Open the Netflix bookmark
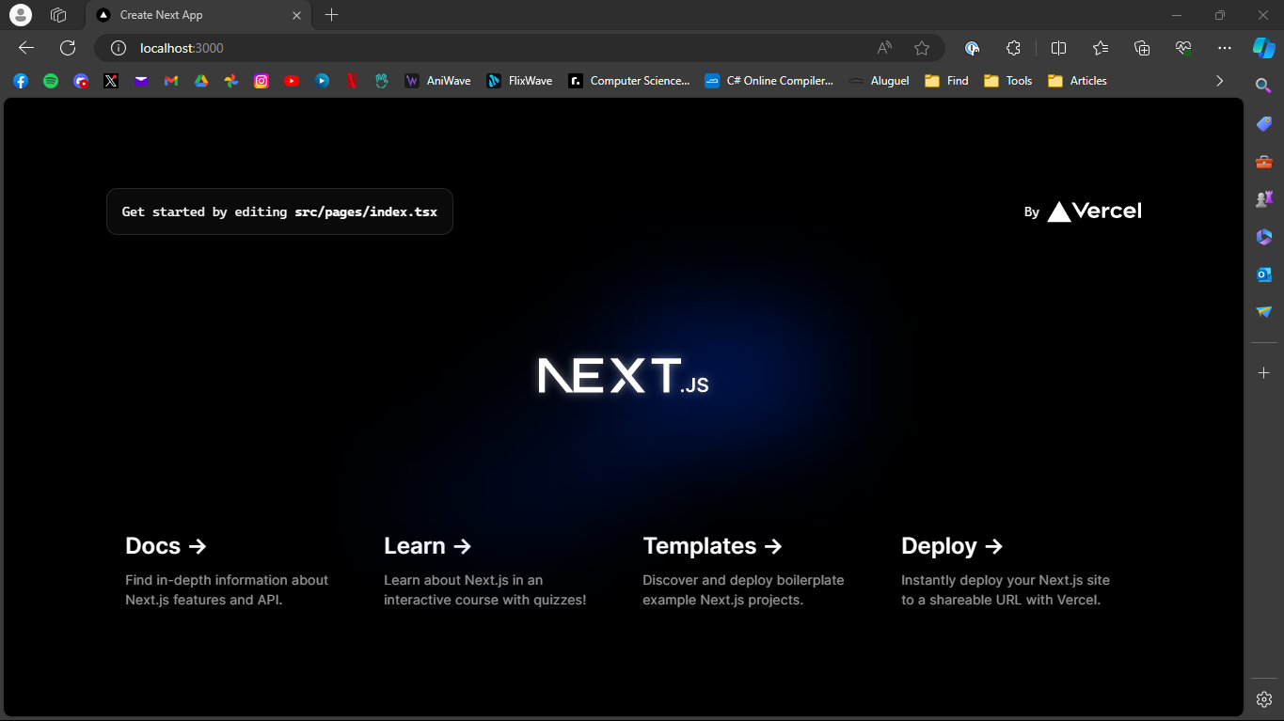This screenshot has width=1284, height=721. (x=352, y=81)
